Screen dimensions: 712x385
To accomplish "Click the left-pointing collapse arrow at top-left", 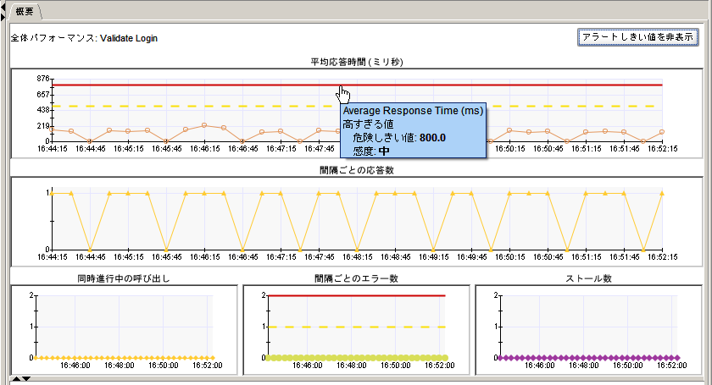I will [3, 6].
